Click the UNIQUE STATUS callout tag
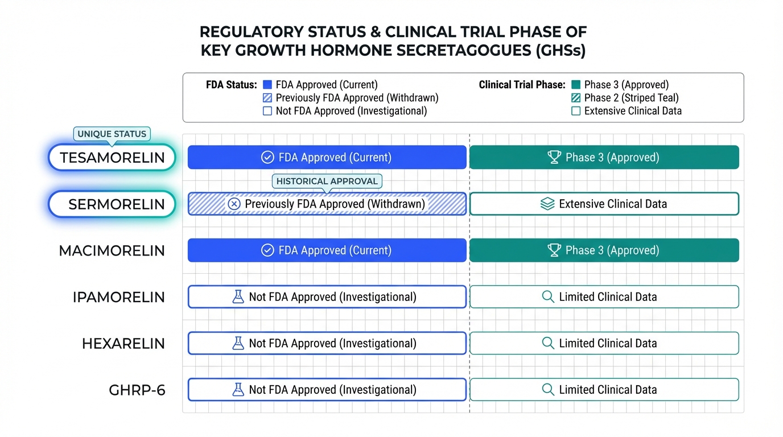The image size is (783, 437). [112, 134]
